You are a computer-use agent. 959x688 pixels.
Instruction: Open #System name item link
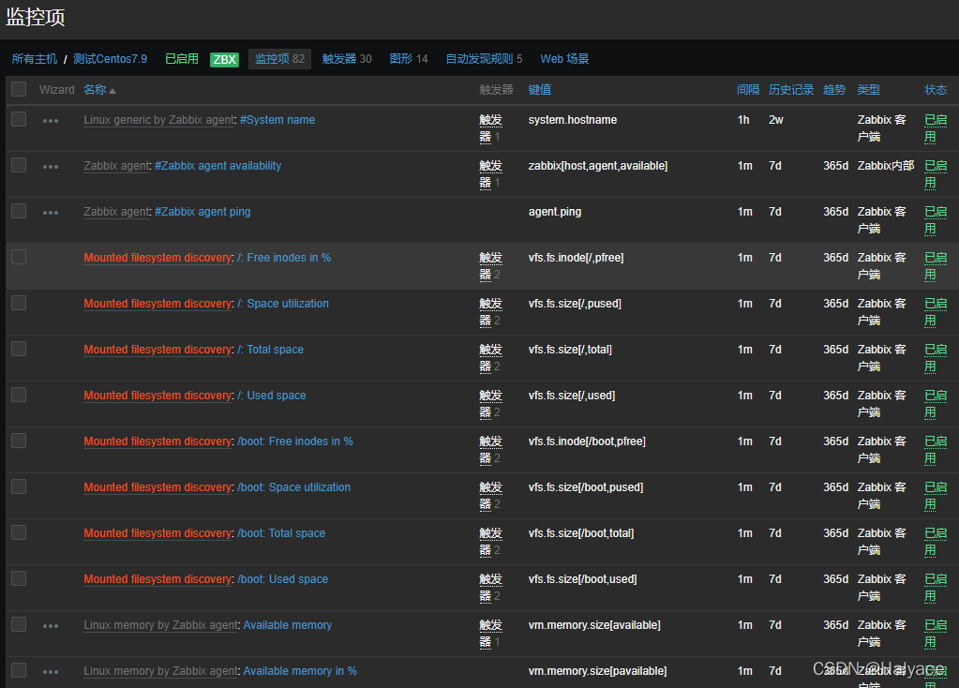[x=277, y=120]
